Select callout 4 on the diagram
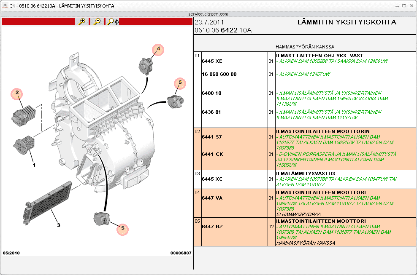417x275 pixels. [x=158, y=49]
